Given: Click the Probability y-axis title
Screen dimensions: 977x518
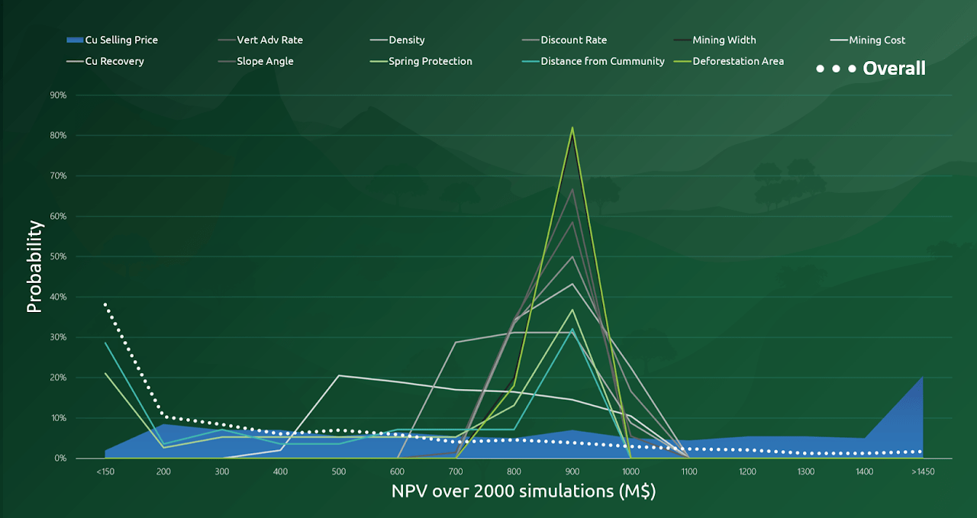Looking at the screenshot, I should [x=34, y=266].
